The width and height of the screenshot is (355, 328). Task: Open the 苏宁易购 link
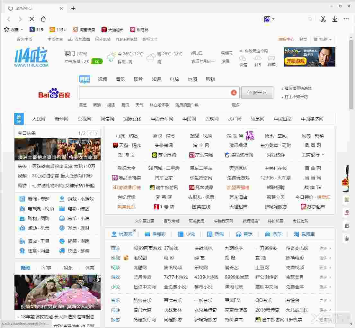[164, 155]
